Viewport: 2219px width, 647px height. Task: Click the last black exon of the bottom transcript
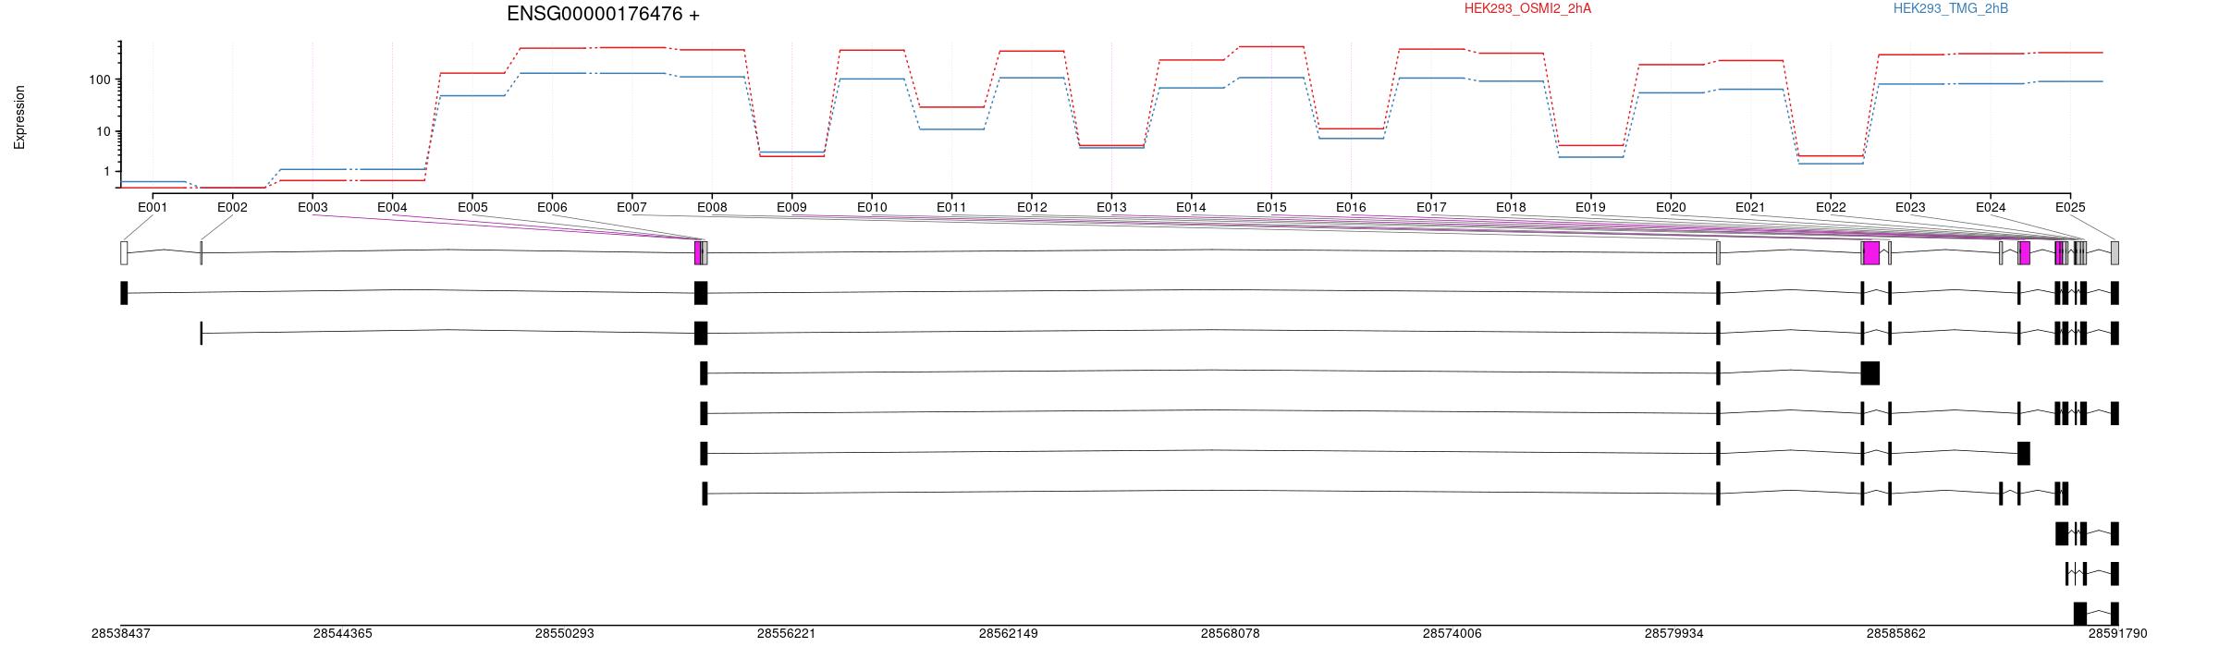(x=2115, y=614)
